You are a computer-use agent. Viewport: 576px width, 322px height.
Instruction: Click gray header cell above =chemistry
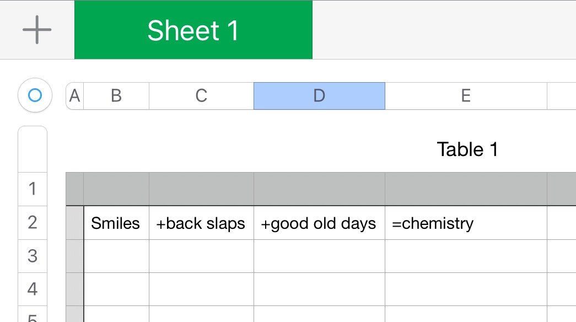466,189
